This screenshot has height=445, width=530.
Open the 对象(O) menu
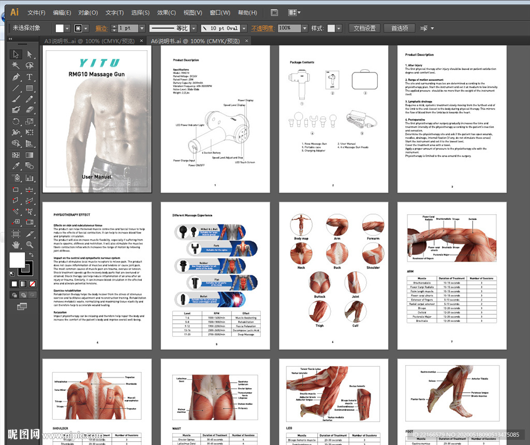point(88,13)
